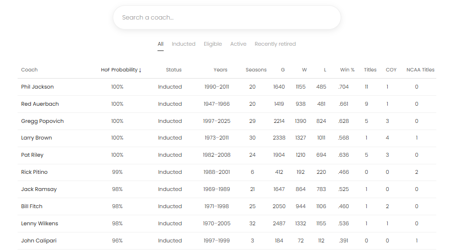Click Red Auerbach's years 1947–1966
The image size is (452, 251).
pyautogui.click(x=216, y=104)
